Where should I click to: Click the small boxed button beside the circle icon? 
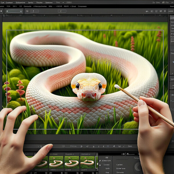tap(35, 11)
